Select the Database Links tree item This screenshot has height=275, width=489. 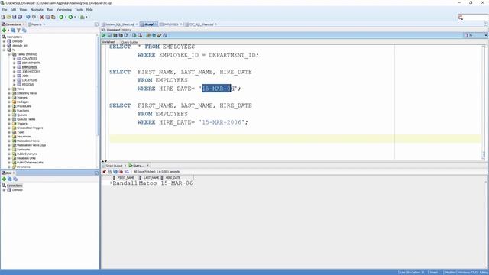pos(26,158)
